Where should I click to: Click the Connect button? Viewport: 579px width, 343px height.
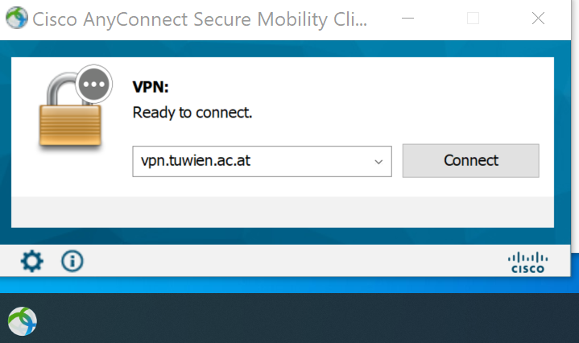tap(471, 160)
